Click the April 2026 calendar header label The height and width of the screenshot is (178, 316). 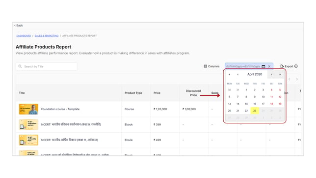pos(255,74)
